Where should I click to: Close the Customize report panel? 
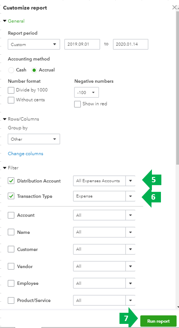pyautogui.click(x=174, y=8)
